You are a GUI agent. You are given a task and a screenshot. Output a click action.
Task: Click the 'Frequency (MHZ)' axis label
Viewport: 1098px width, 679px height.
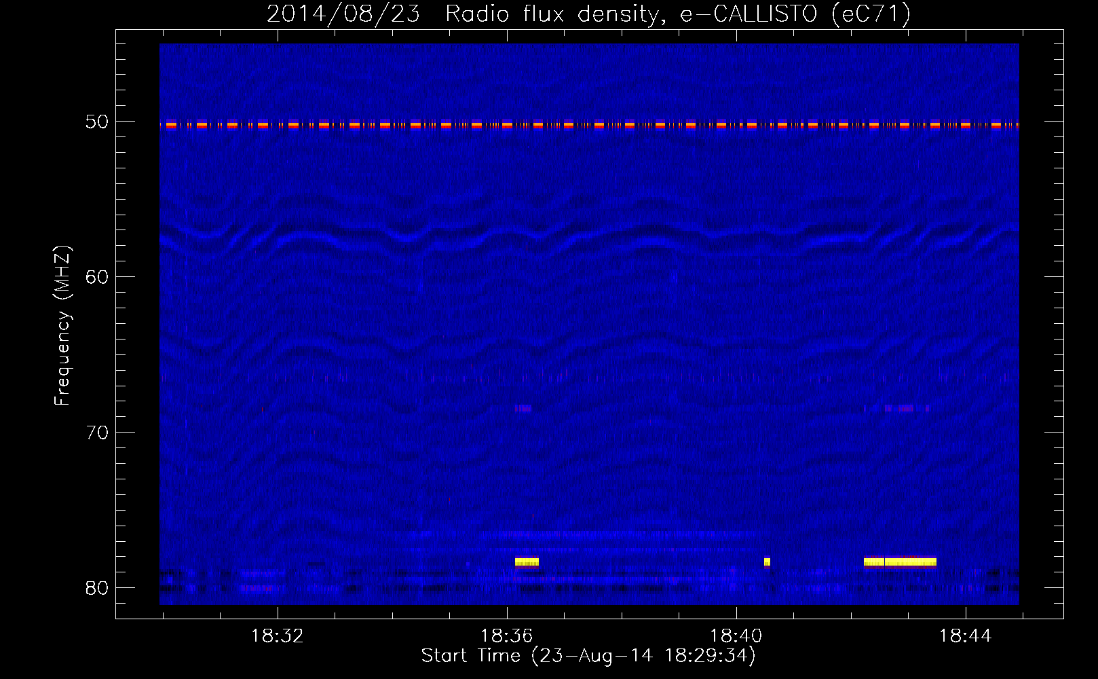62,326
